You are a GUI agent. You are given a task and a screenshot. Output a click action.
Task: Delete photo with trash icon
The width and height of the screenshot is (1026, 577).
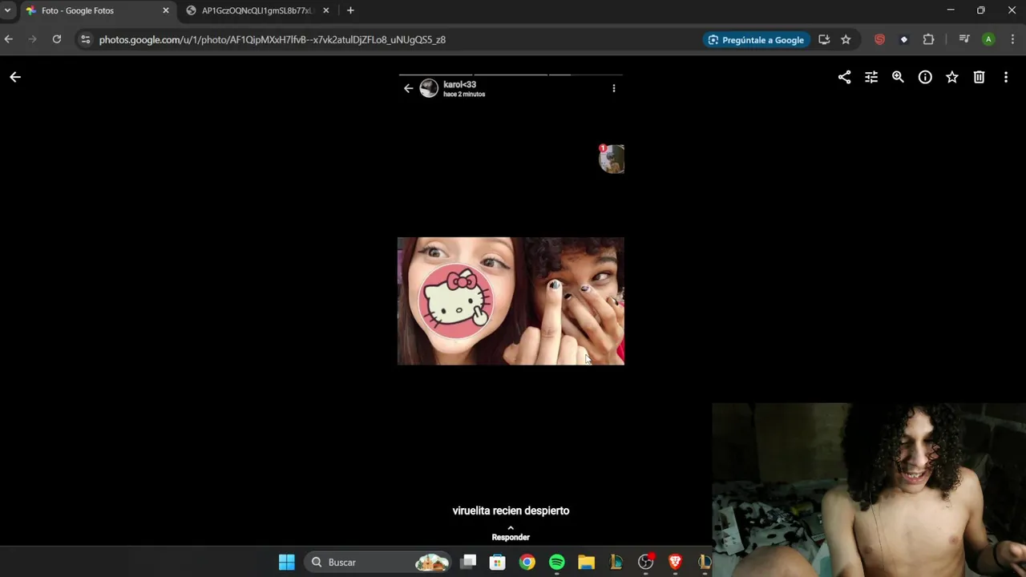pyautogui.click(x=979, y=77)
